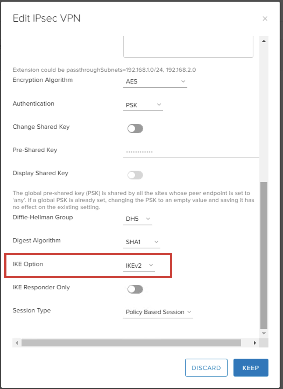Open the Diffie-Hellman Group DH5 dropdown
The image size is (283, 389).
(x=137, y=219)
